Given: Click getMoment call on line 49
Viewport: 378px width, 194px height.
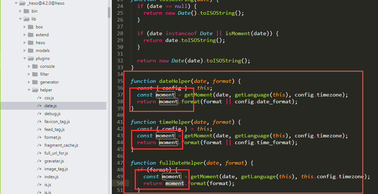Looking at the screenshot, I should (205, 177).
